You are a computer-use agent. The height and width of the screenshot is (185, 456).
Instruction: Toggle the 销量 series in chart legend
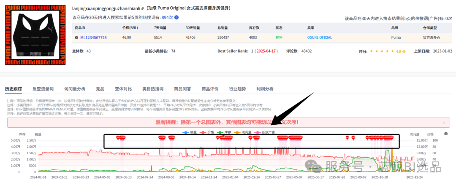click(189, 132)
